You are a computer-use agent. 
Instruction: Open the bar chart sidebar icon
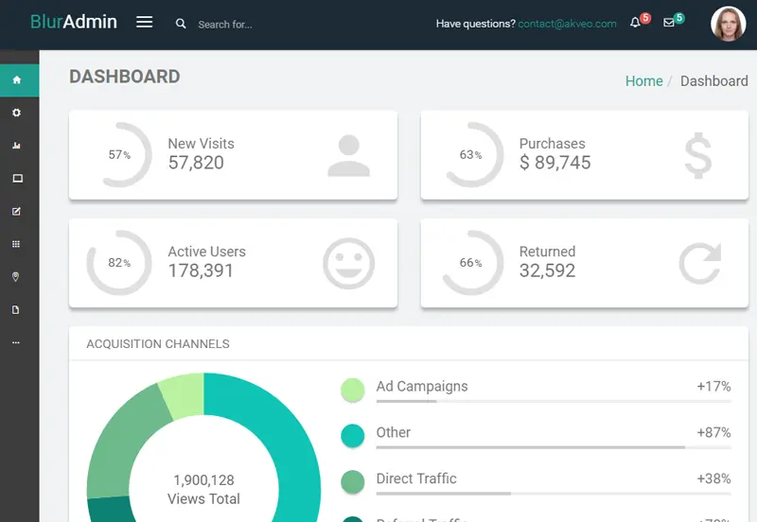pyautogui.click(x=16, y=146)
